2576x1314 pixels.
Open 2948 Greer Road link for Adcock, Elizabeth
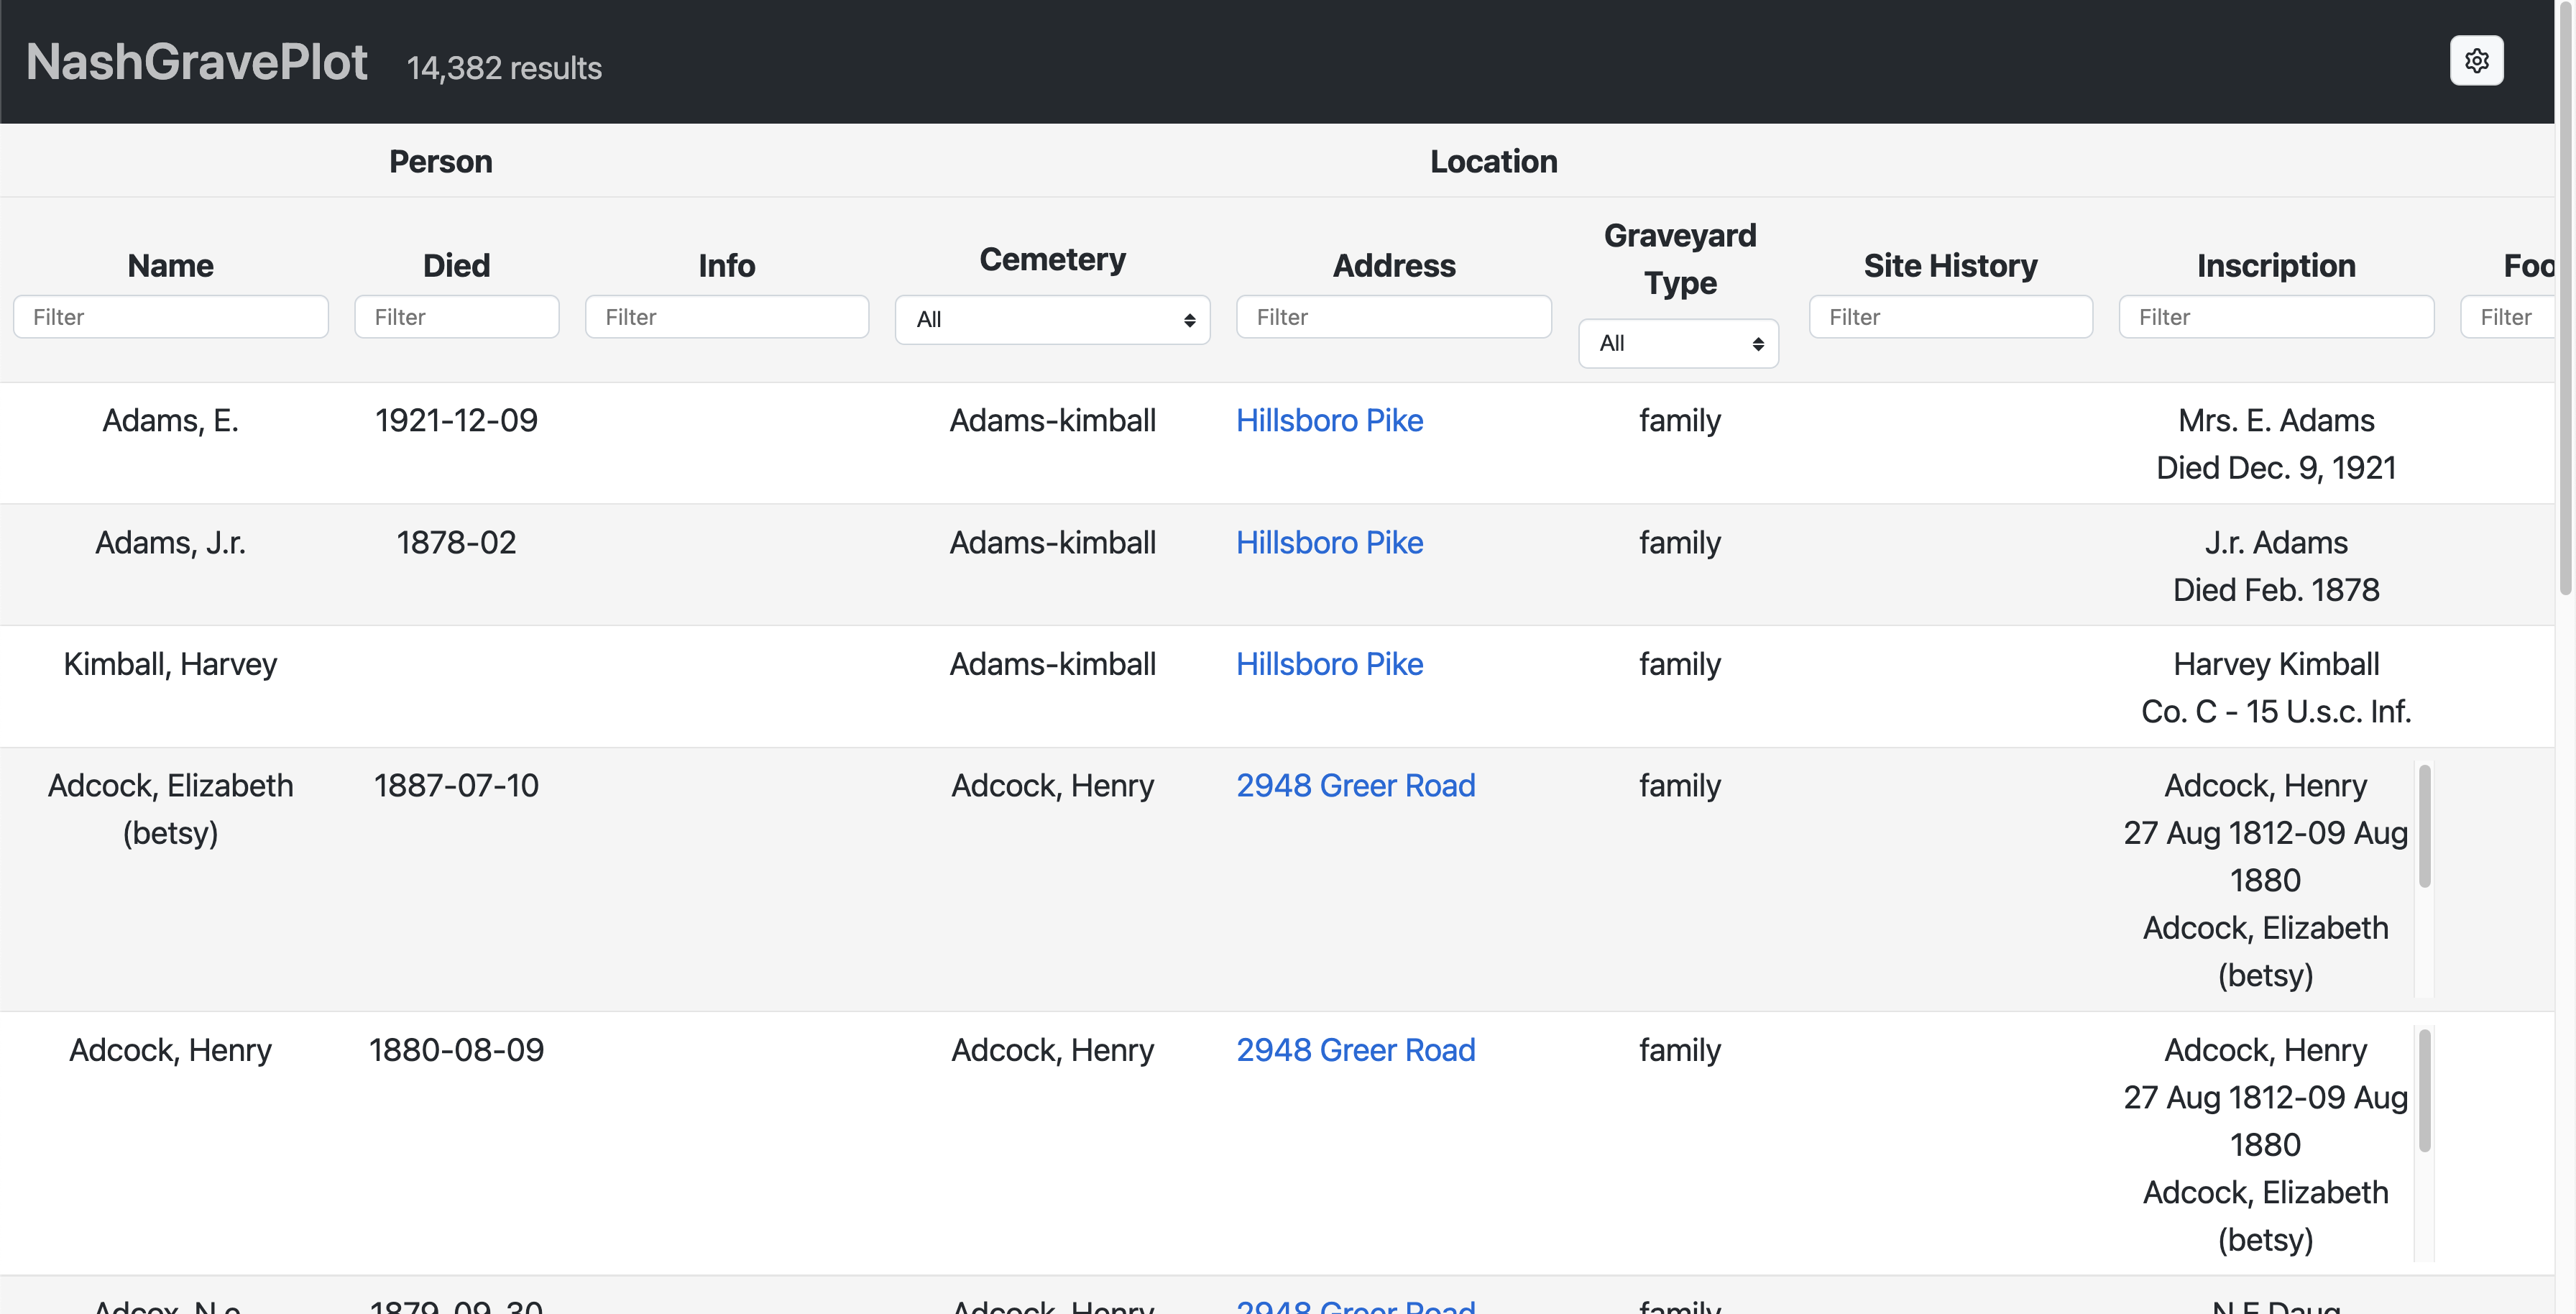(x=1355, y=786)
